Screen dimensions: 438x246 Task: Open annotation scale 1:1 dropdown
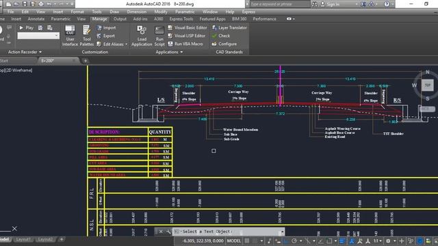pyautogui.click(x=377, y=241)
